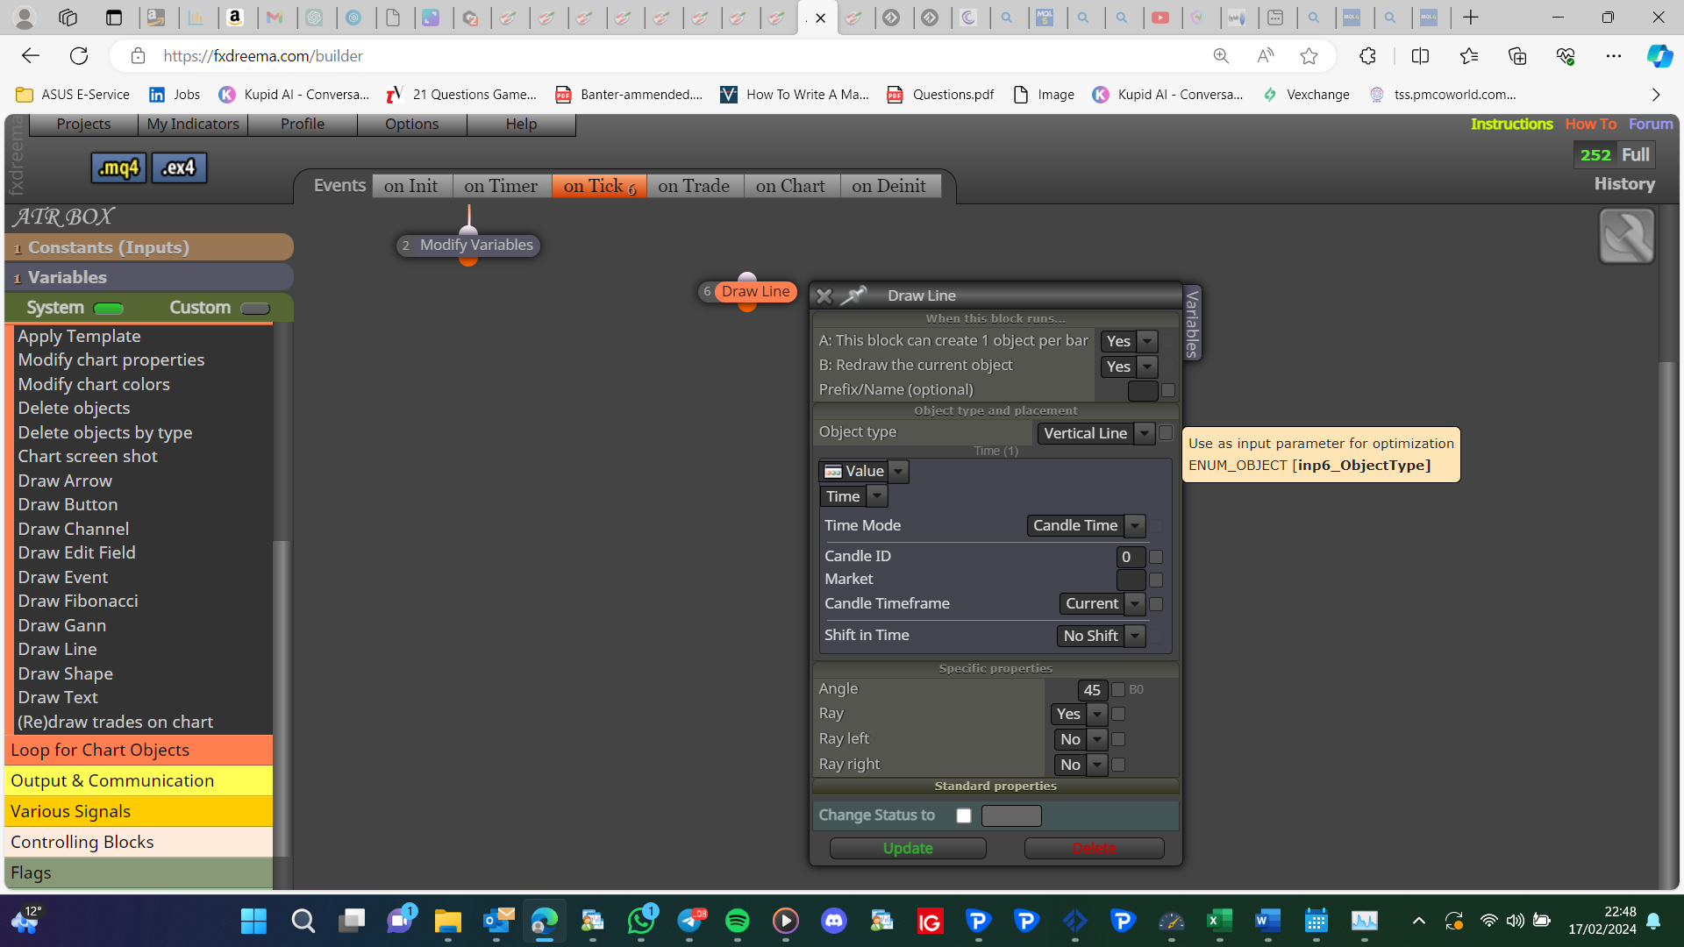Viewport: 1684px width, 947px height.
Task: Open the Time Mode Candle Time dropdown
Action: [1086, 525]
